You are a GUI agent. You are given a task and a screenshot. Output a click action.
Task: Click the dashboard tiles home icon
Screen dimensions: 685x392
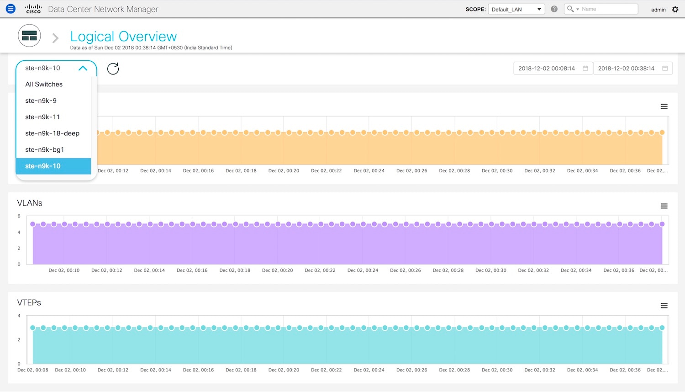tap(29, 36)
